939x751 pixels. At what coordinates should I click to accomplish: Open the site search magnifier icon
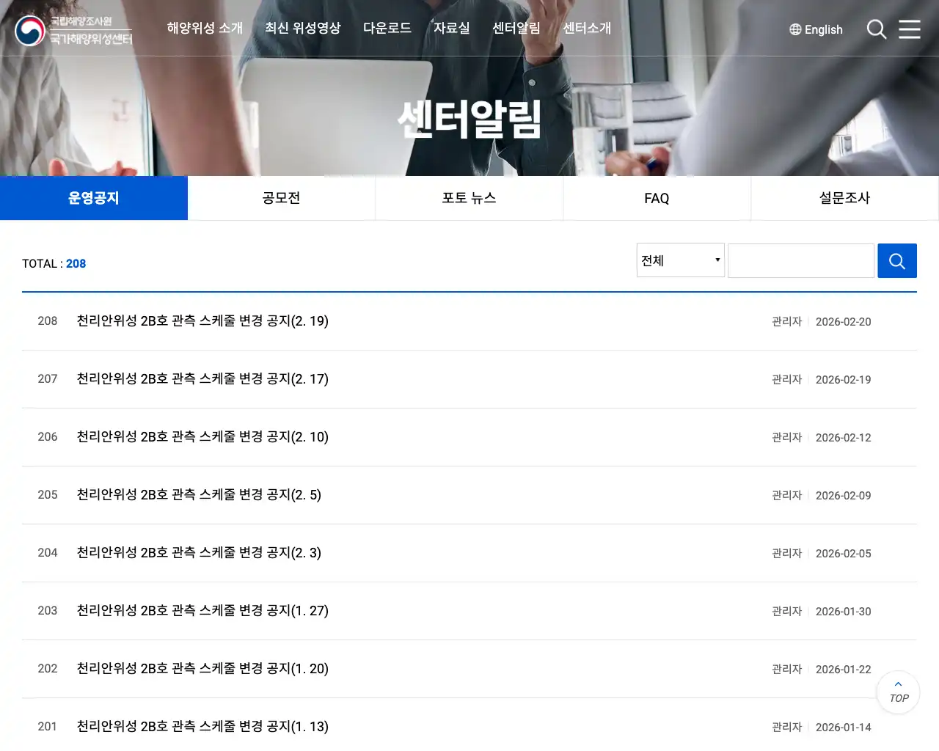877,29
